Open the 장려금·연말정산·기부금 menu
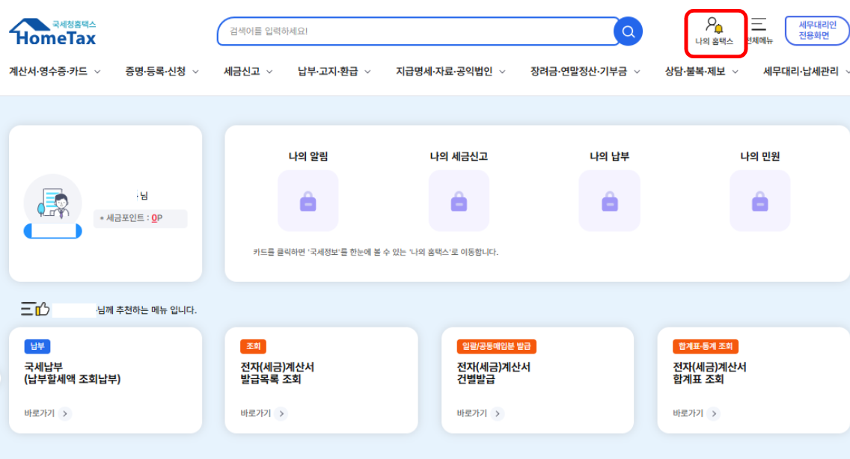Image resolution: width=850 pixels, height=459 pixels. click(585, 72)
